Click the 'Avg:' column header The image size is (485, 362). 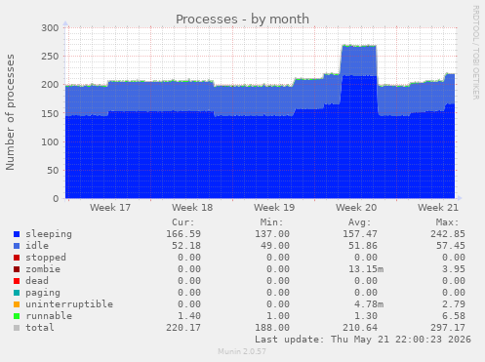click(x=359, y=222)
